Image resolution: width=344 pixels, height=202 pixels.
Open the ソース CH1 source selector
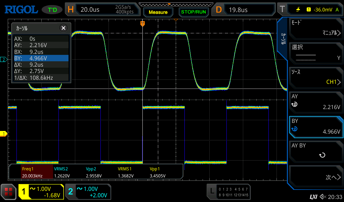[315, 77]
